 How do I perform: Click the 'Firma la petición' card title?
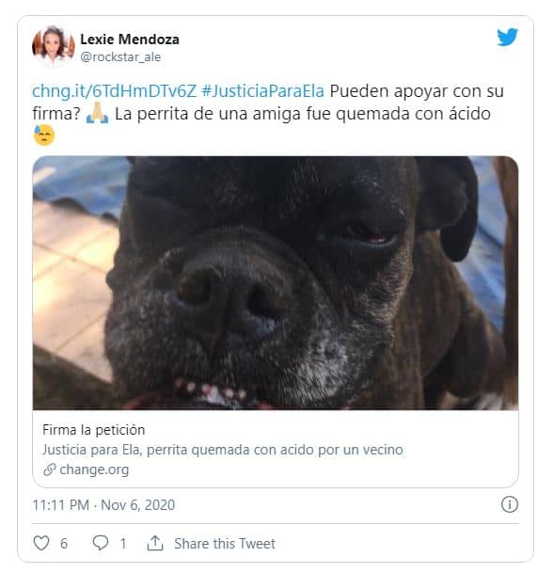click(x=94, y=430)
